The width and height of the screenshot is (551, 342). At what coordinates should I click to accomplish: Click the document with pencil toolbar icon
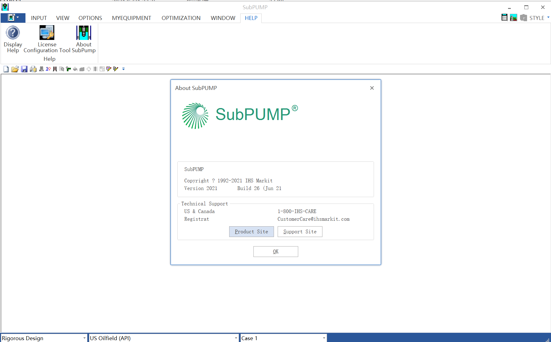pyautogui.click(x=116, y=69)
